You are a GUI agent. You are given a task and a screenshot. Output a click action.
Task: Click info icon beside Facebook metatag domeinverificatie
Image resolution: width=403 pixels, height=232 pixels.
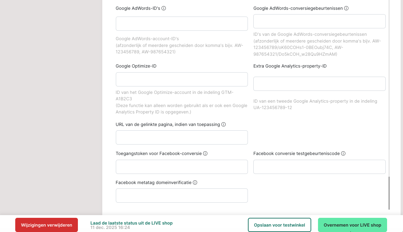[195, 183]
